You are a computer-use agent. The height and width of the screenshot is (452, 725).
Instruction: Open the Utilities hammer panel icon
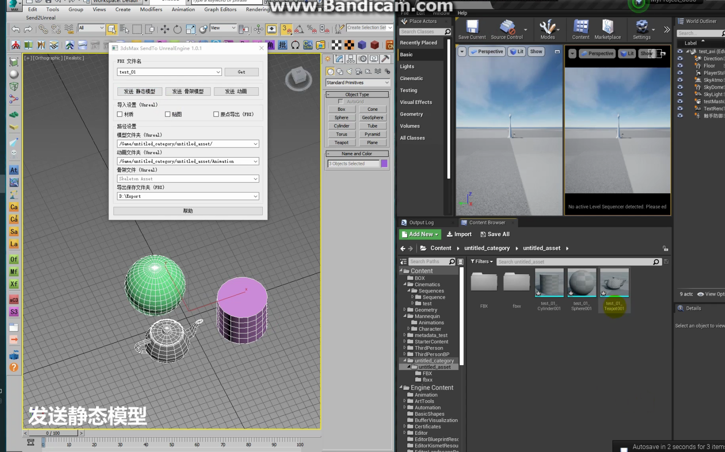pyautogui.click(x=386, y=59)
